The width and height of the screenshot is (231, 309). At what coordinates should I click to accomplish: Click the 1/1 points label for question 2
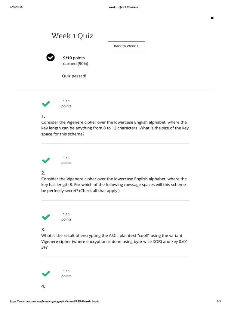[x=66, y=160]
